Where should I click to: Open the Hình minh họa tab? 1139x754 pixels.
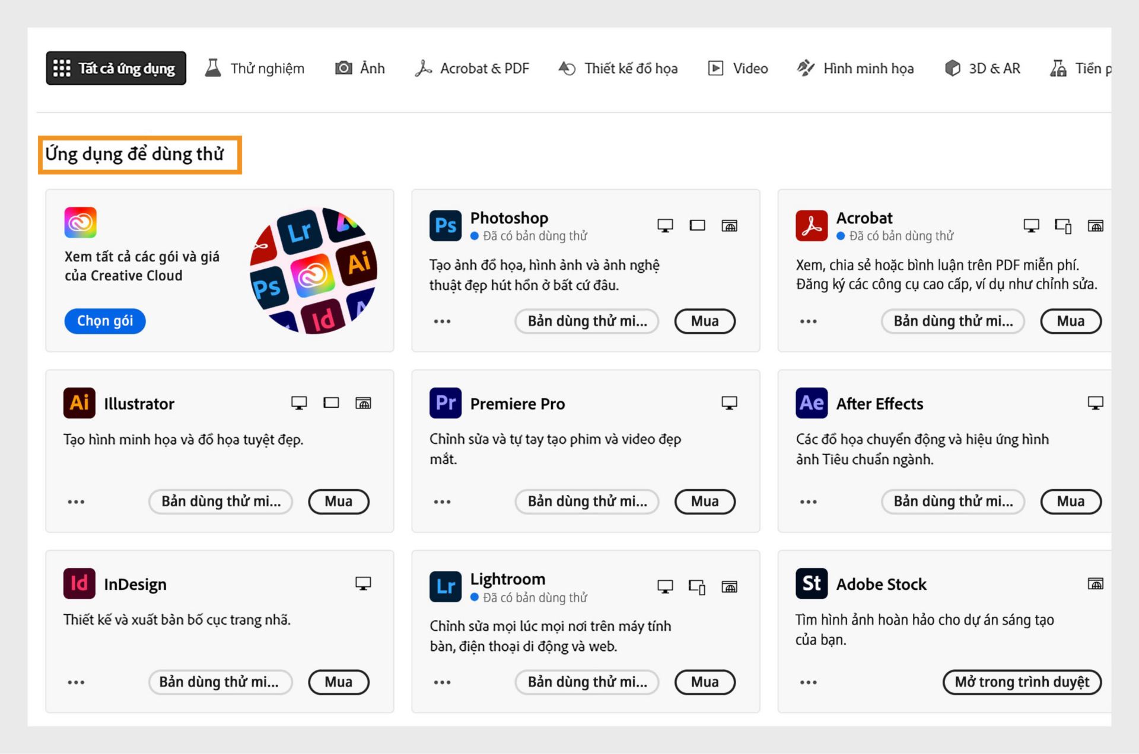(x=855, y=68)
